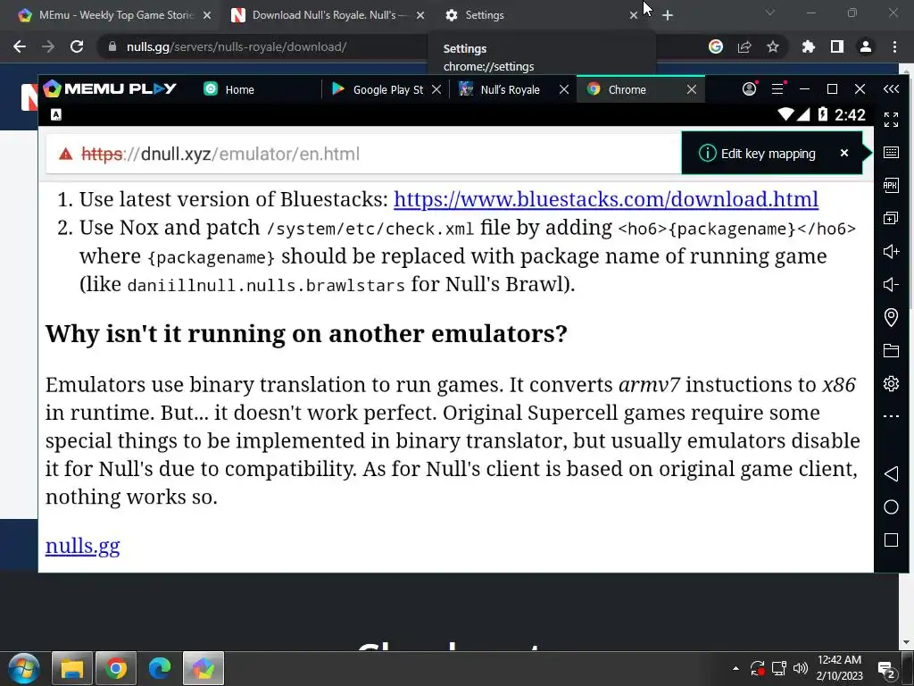Open Chrome three-dot menu
Screen dimensions: 914x686
coord(894,46)
